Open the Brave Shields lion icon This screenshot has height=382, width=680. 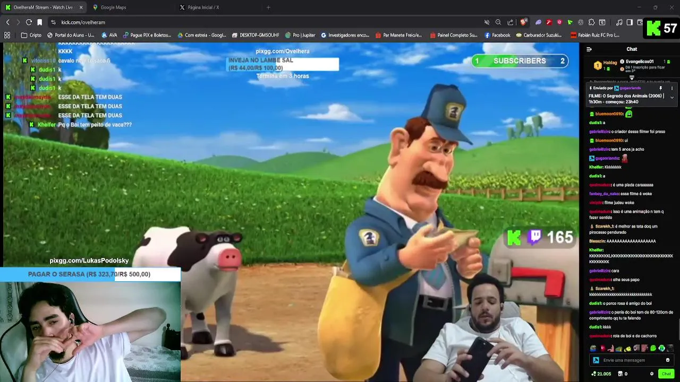tap(523, 22)
